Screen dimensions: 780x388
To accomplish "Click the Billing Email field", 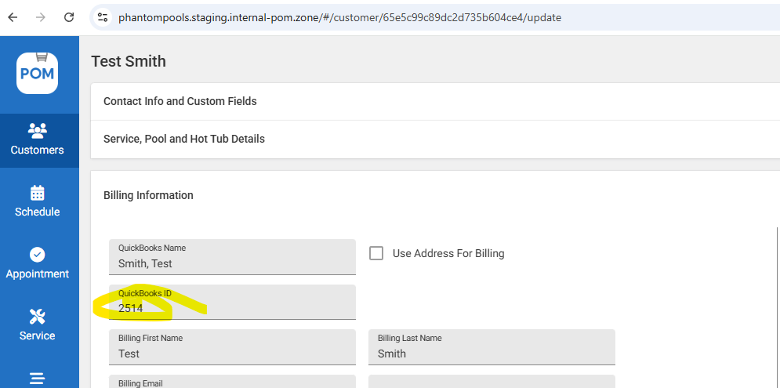I will [x=232, y=383].
